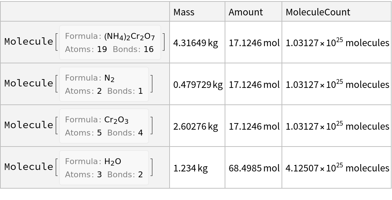Click the Amount cell in H2O row
392x200 pixels.
click(253, 167)
